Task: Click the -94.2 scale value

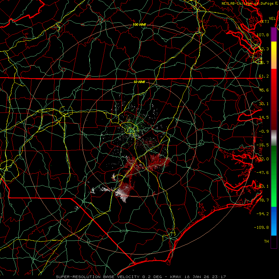Action: [x=263, y=214]
